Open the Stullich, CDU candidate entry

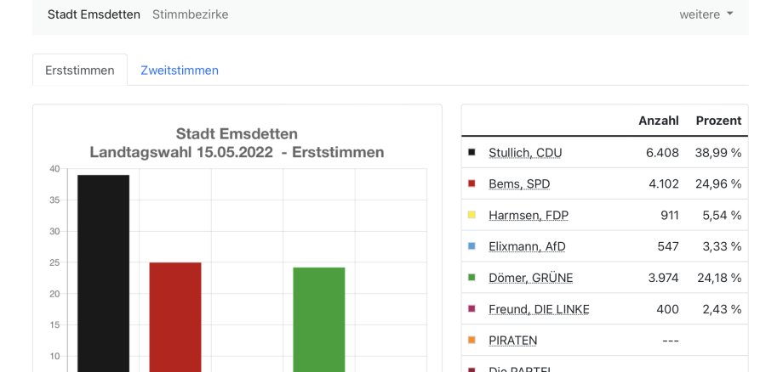point(525,153)
